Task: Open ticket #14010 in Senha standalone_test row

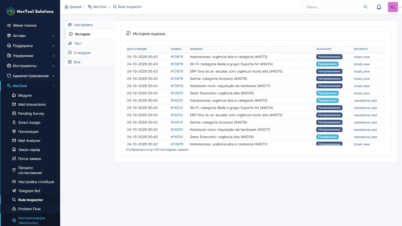Action: 177,122
